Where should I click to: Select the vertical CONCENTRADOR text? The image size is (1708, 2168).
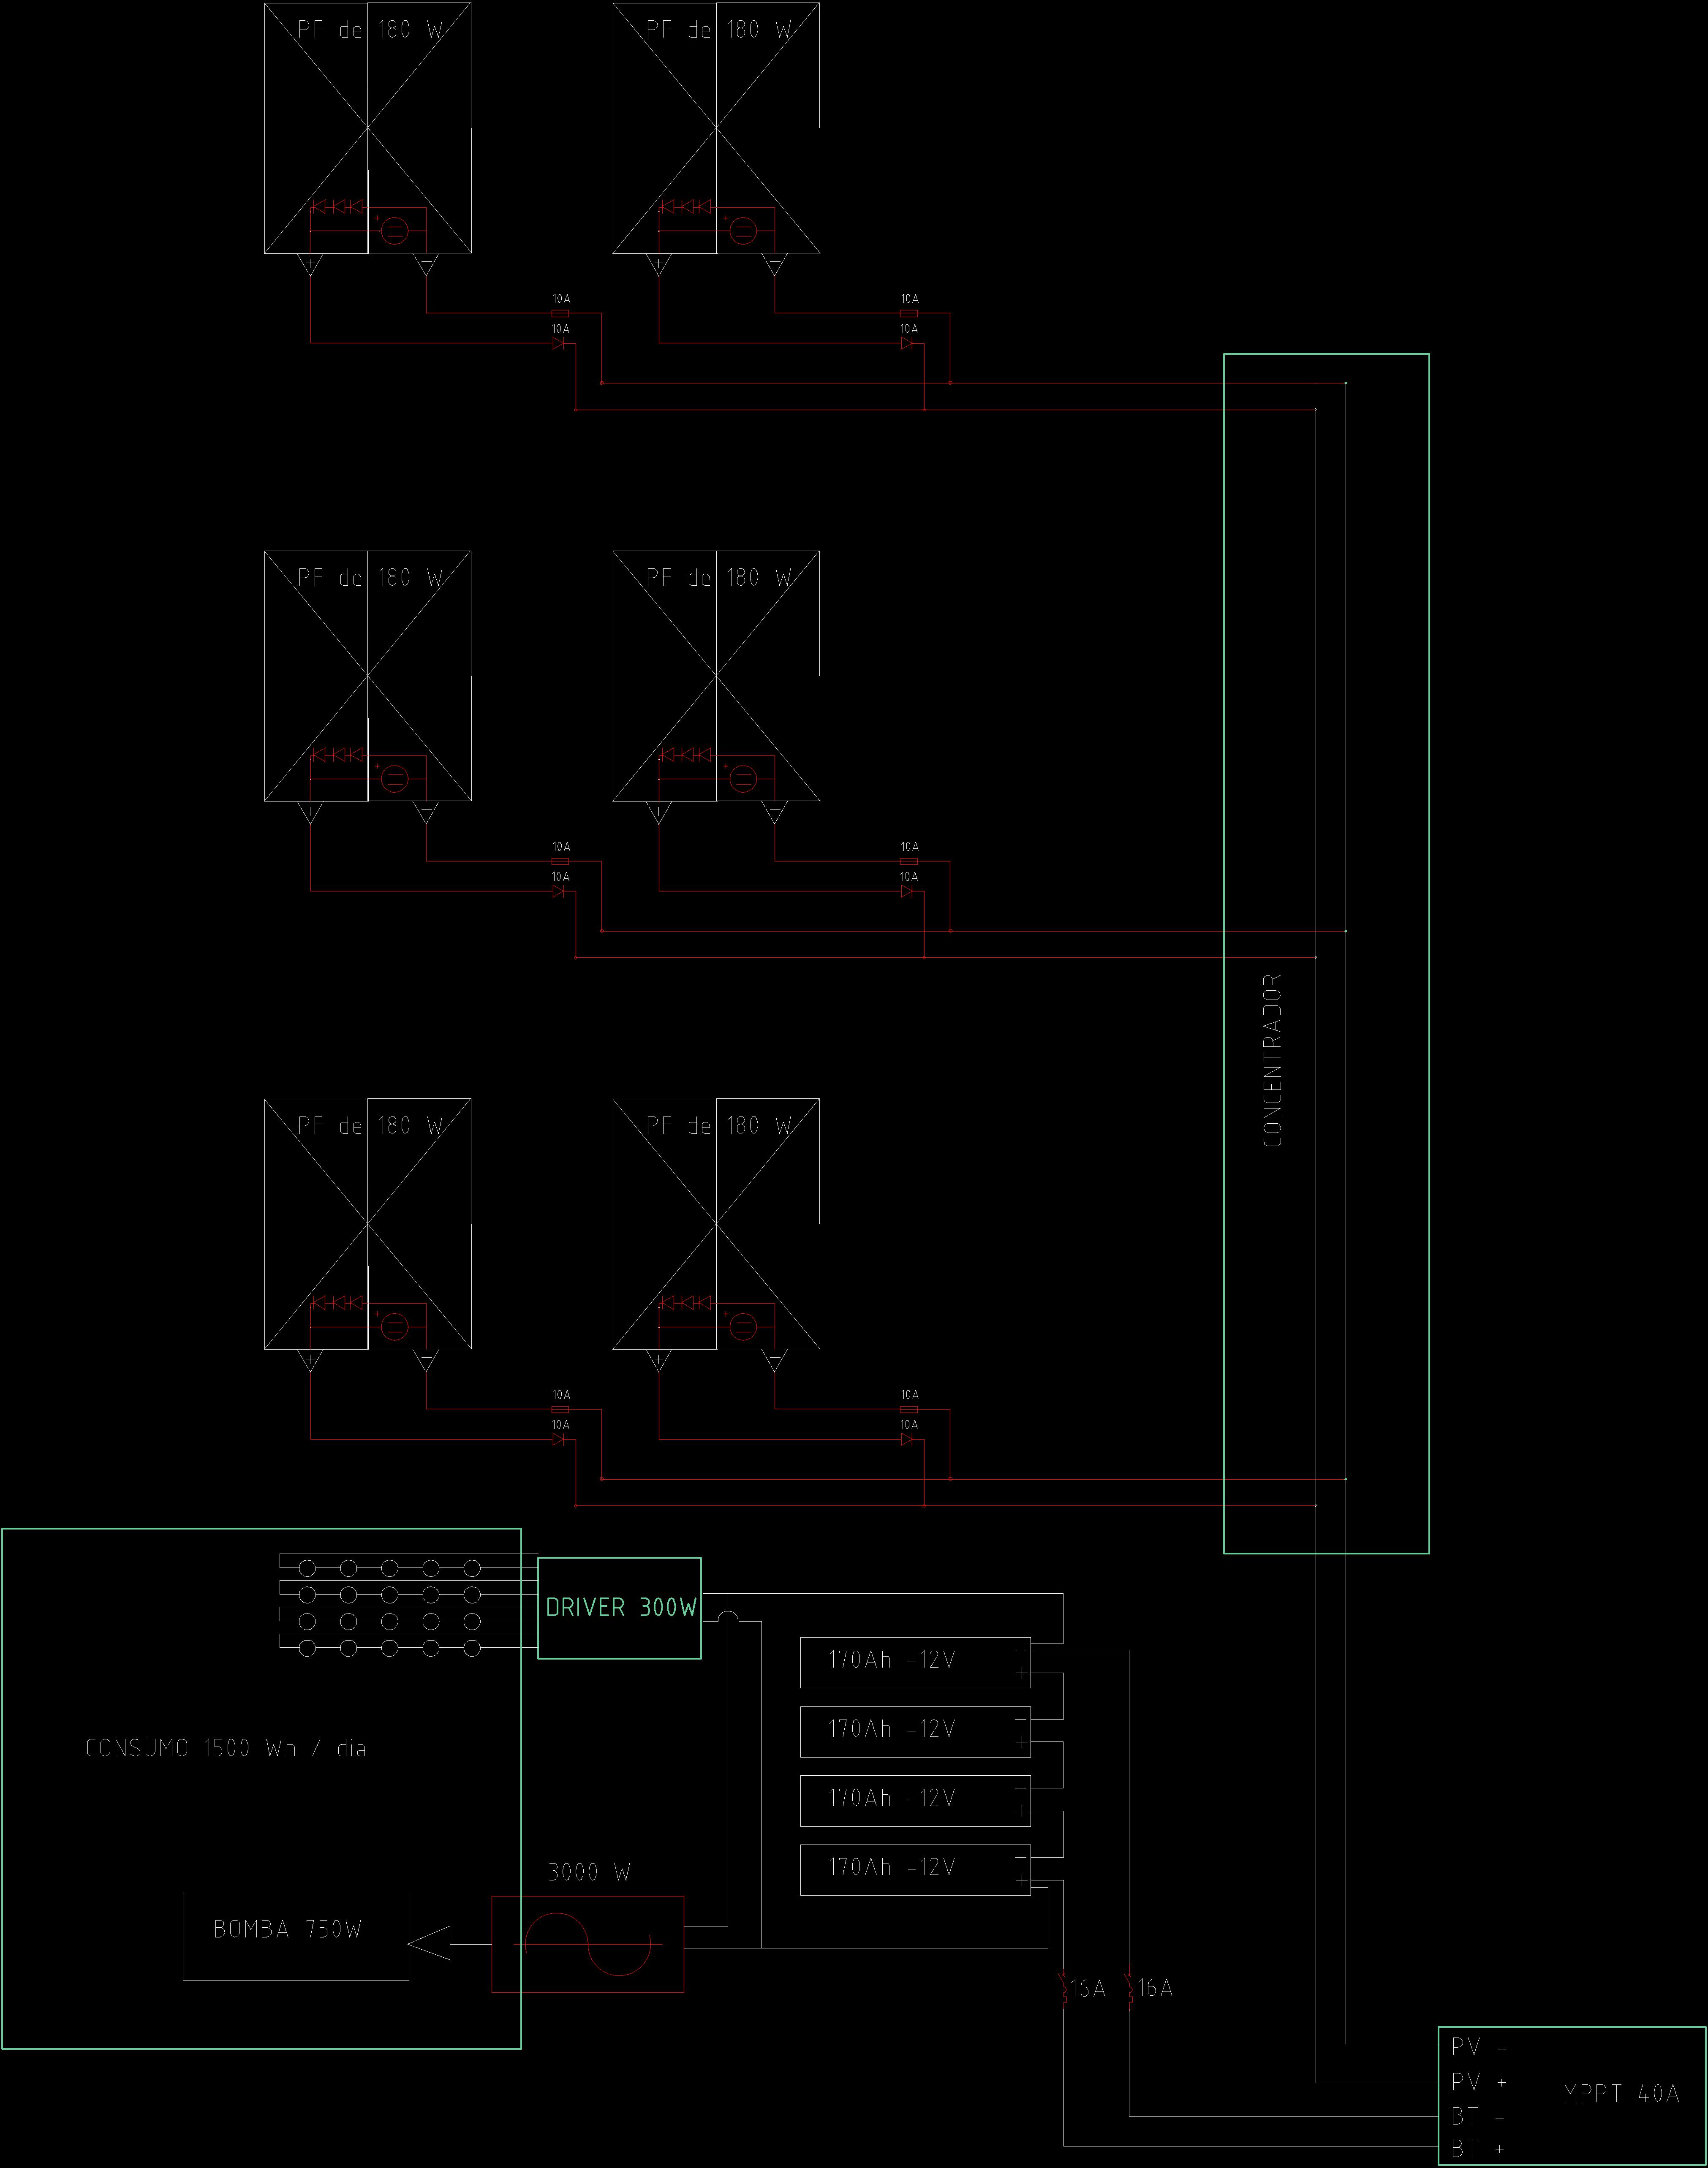tap(1272, 1060)
